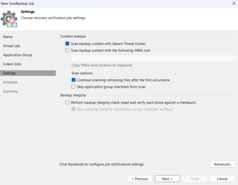
Task: Open Advanced job notification settings
Action: point(223,164)
